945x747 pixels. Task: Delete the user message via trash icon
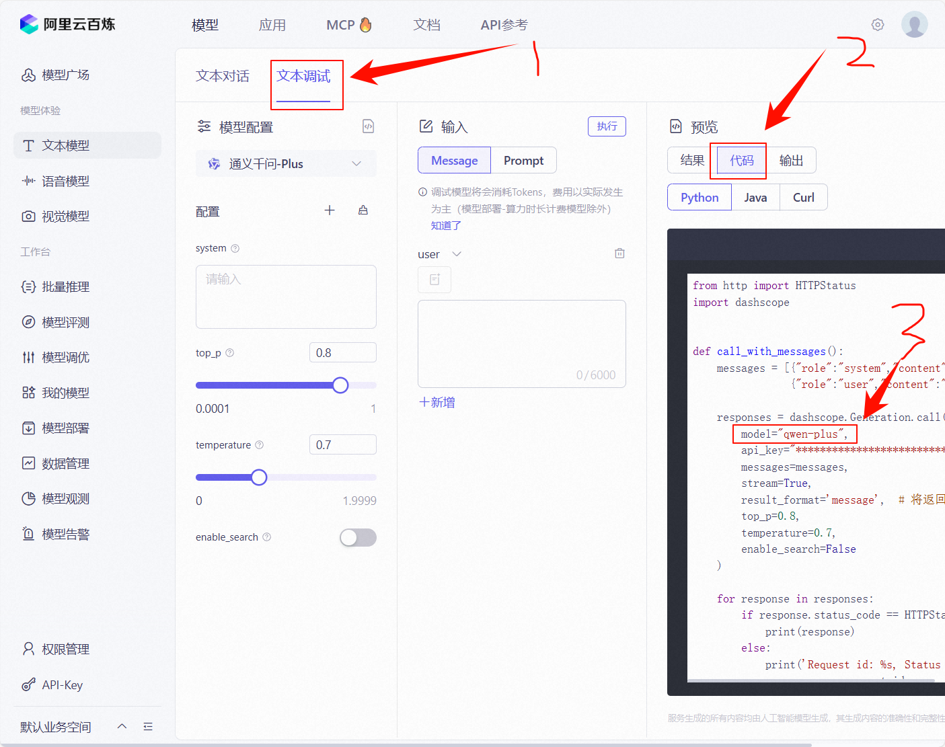619,253
